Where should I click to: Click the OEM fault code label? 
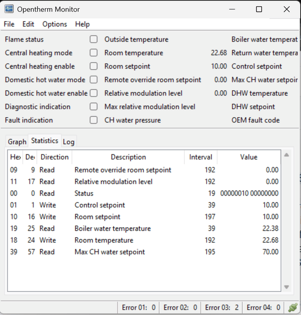(256, 120)
